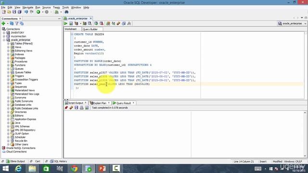The image size is (308, 173).
Task: Open File Explorer from taskbar
Action: click(32, 169)
